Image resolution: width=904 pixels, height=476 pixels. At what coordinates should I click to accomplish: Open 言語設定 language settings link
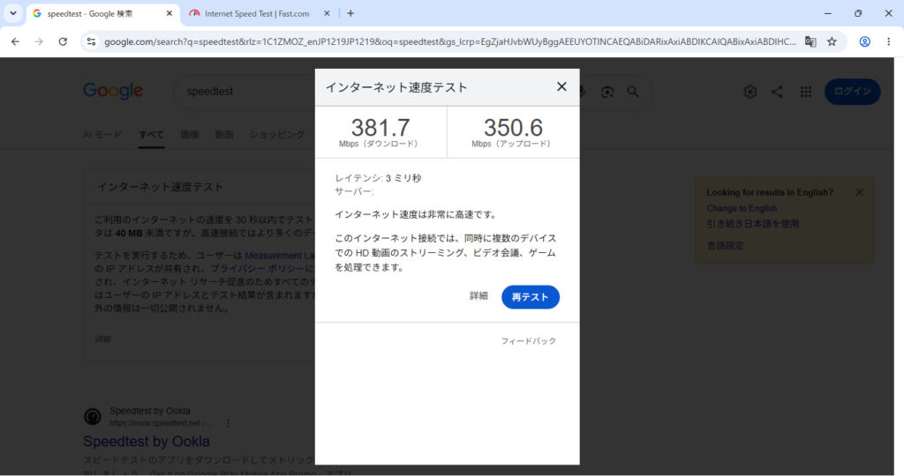[x=726, y=246]
